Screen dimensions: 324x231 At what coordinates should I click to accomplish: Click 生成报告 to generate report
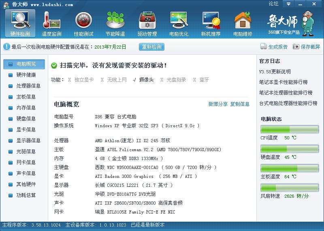274,47
